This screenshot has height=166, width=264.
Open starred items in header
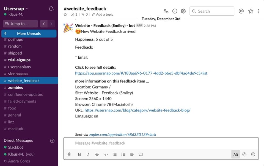(x=251, y=11)
